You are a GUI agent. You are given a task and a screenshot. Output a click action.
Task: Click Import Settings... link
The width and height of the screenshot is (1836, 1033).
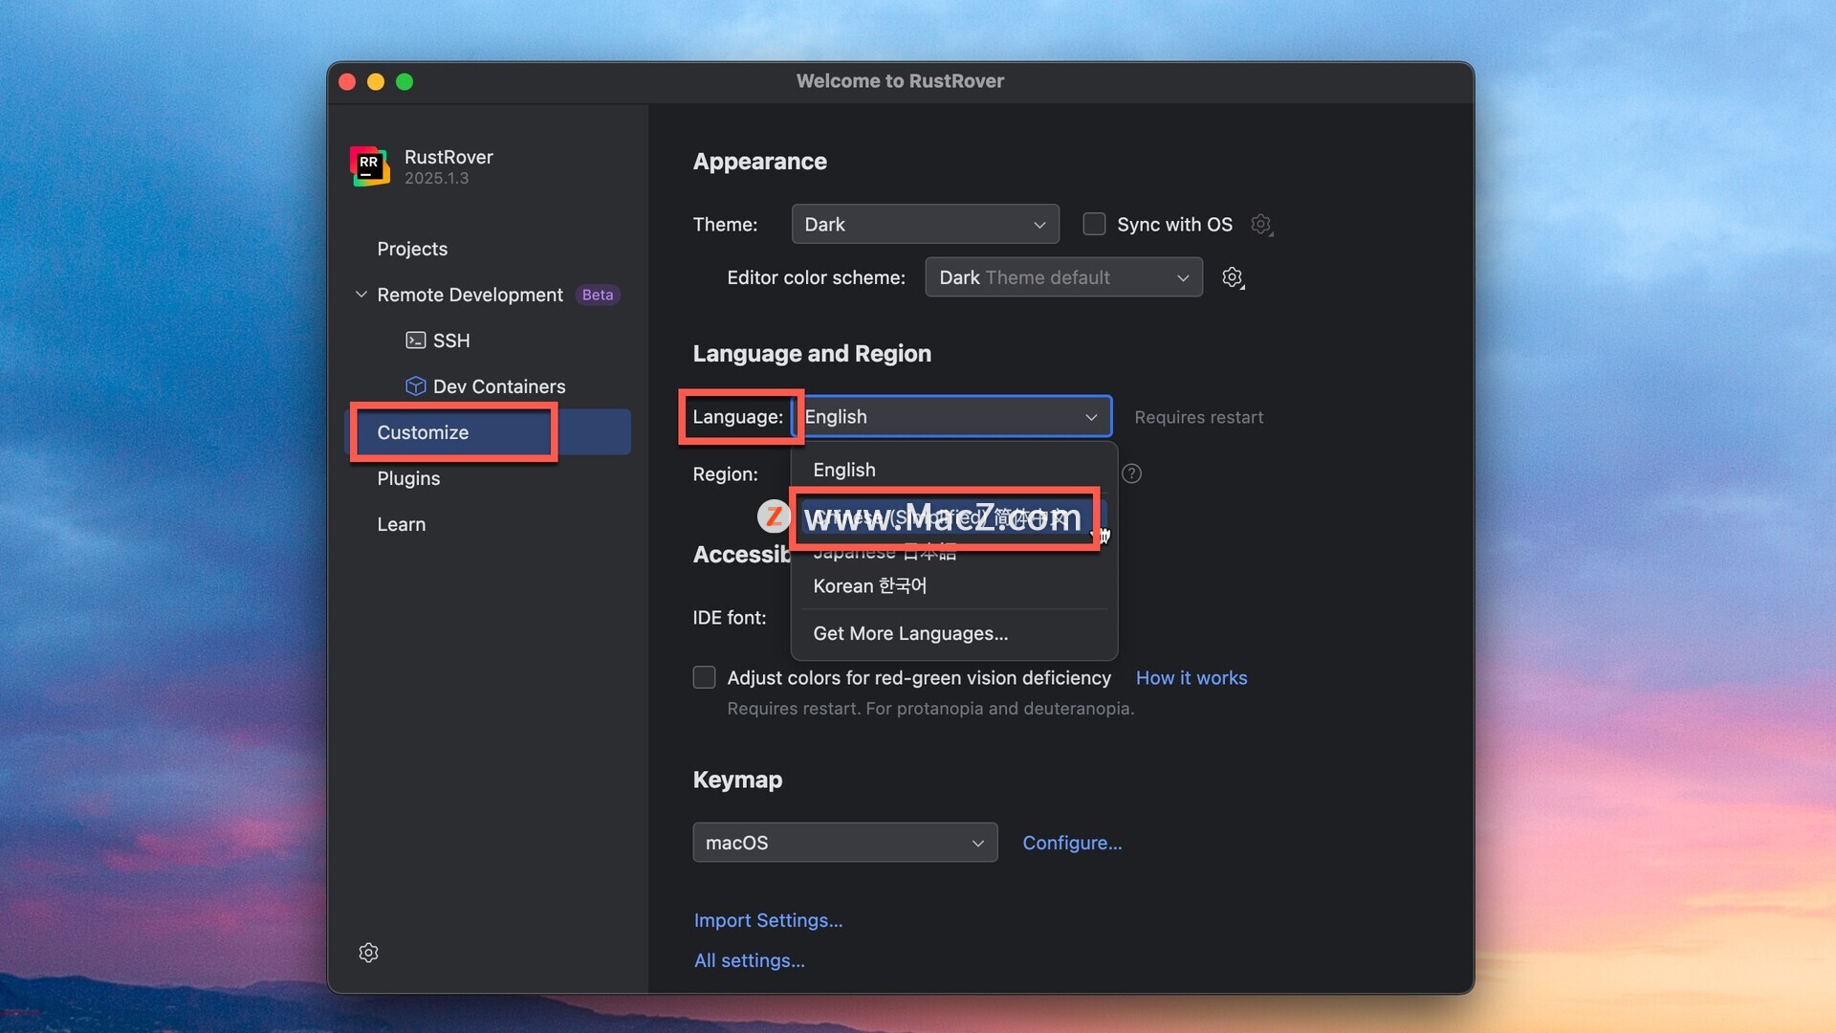[768, 920]
